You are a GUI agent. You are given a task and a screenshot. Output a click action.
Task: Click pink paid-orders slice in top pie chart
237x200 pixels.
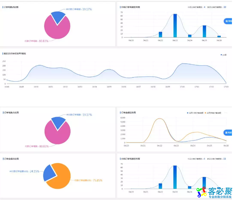(x=56, y=29)
